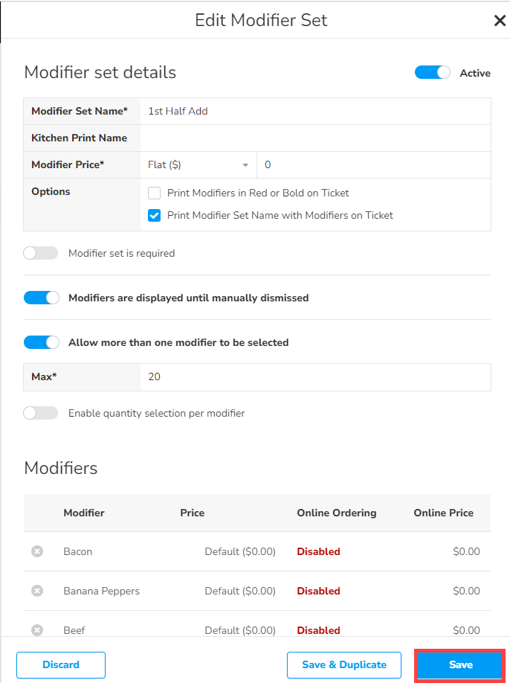Click the Modifier Set Name field

pyautogui.click(x=315, y=111)
